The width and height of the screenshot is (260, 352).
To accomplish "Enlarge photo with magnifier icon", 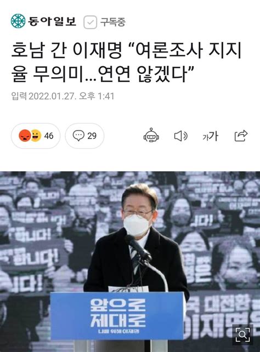I will coord(242,334).
